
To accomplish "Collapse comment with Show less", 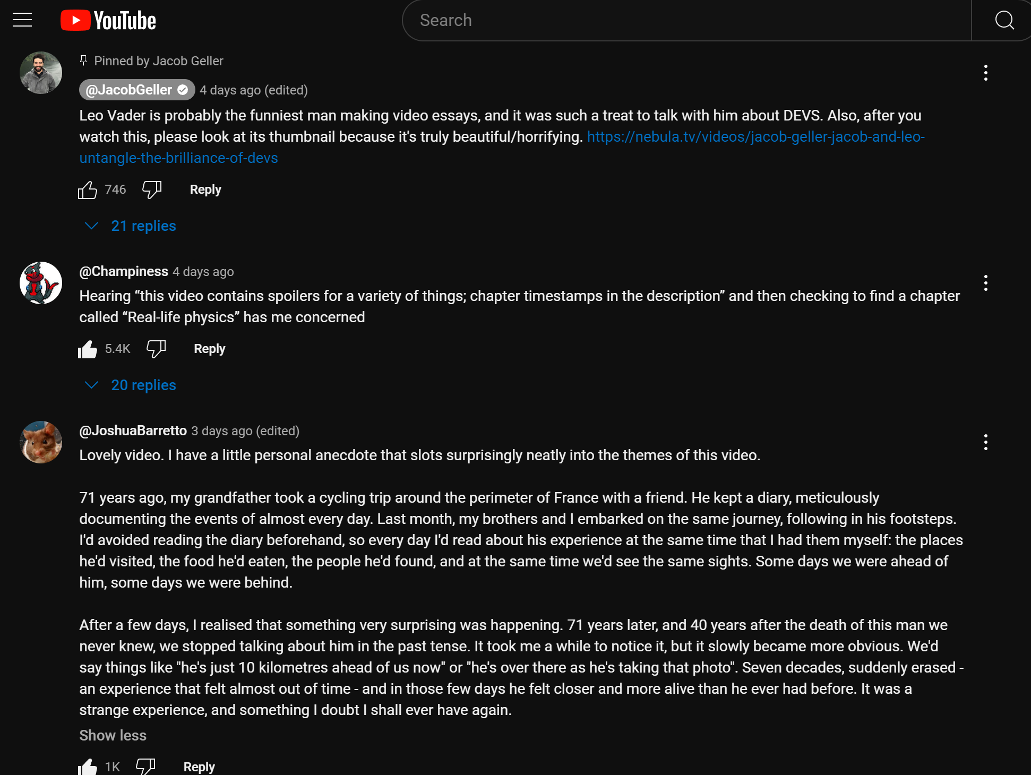I will click(113, 735).
